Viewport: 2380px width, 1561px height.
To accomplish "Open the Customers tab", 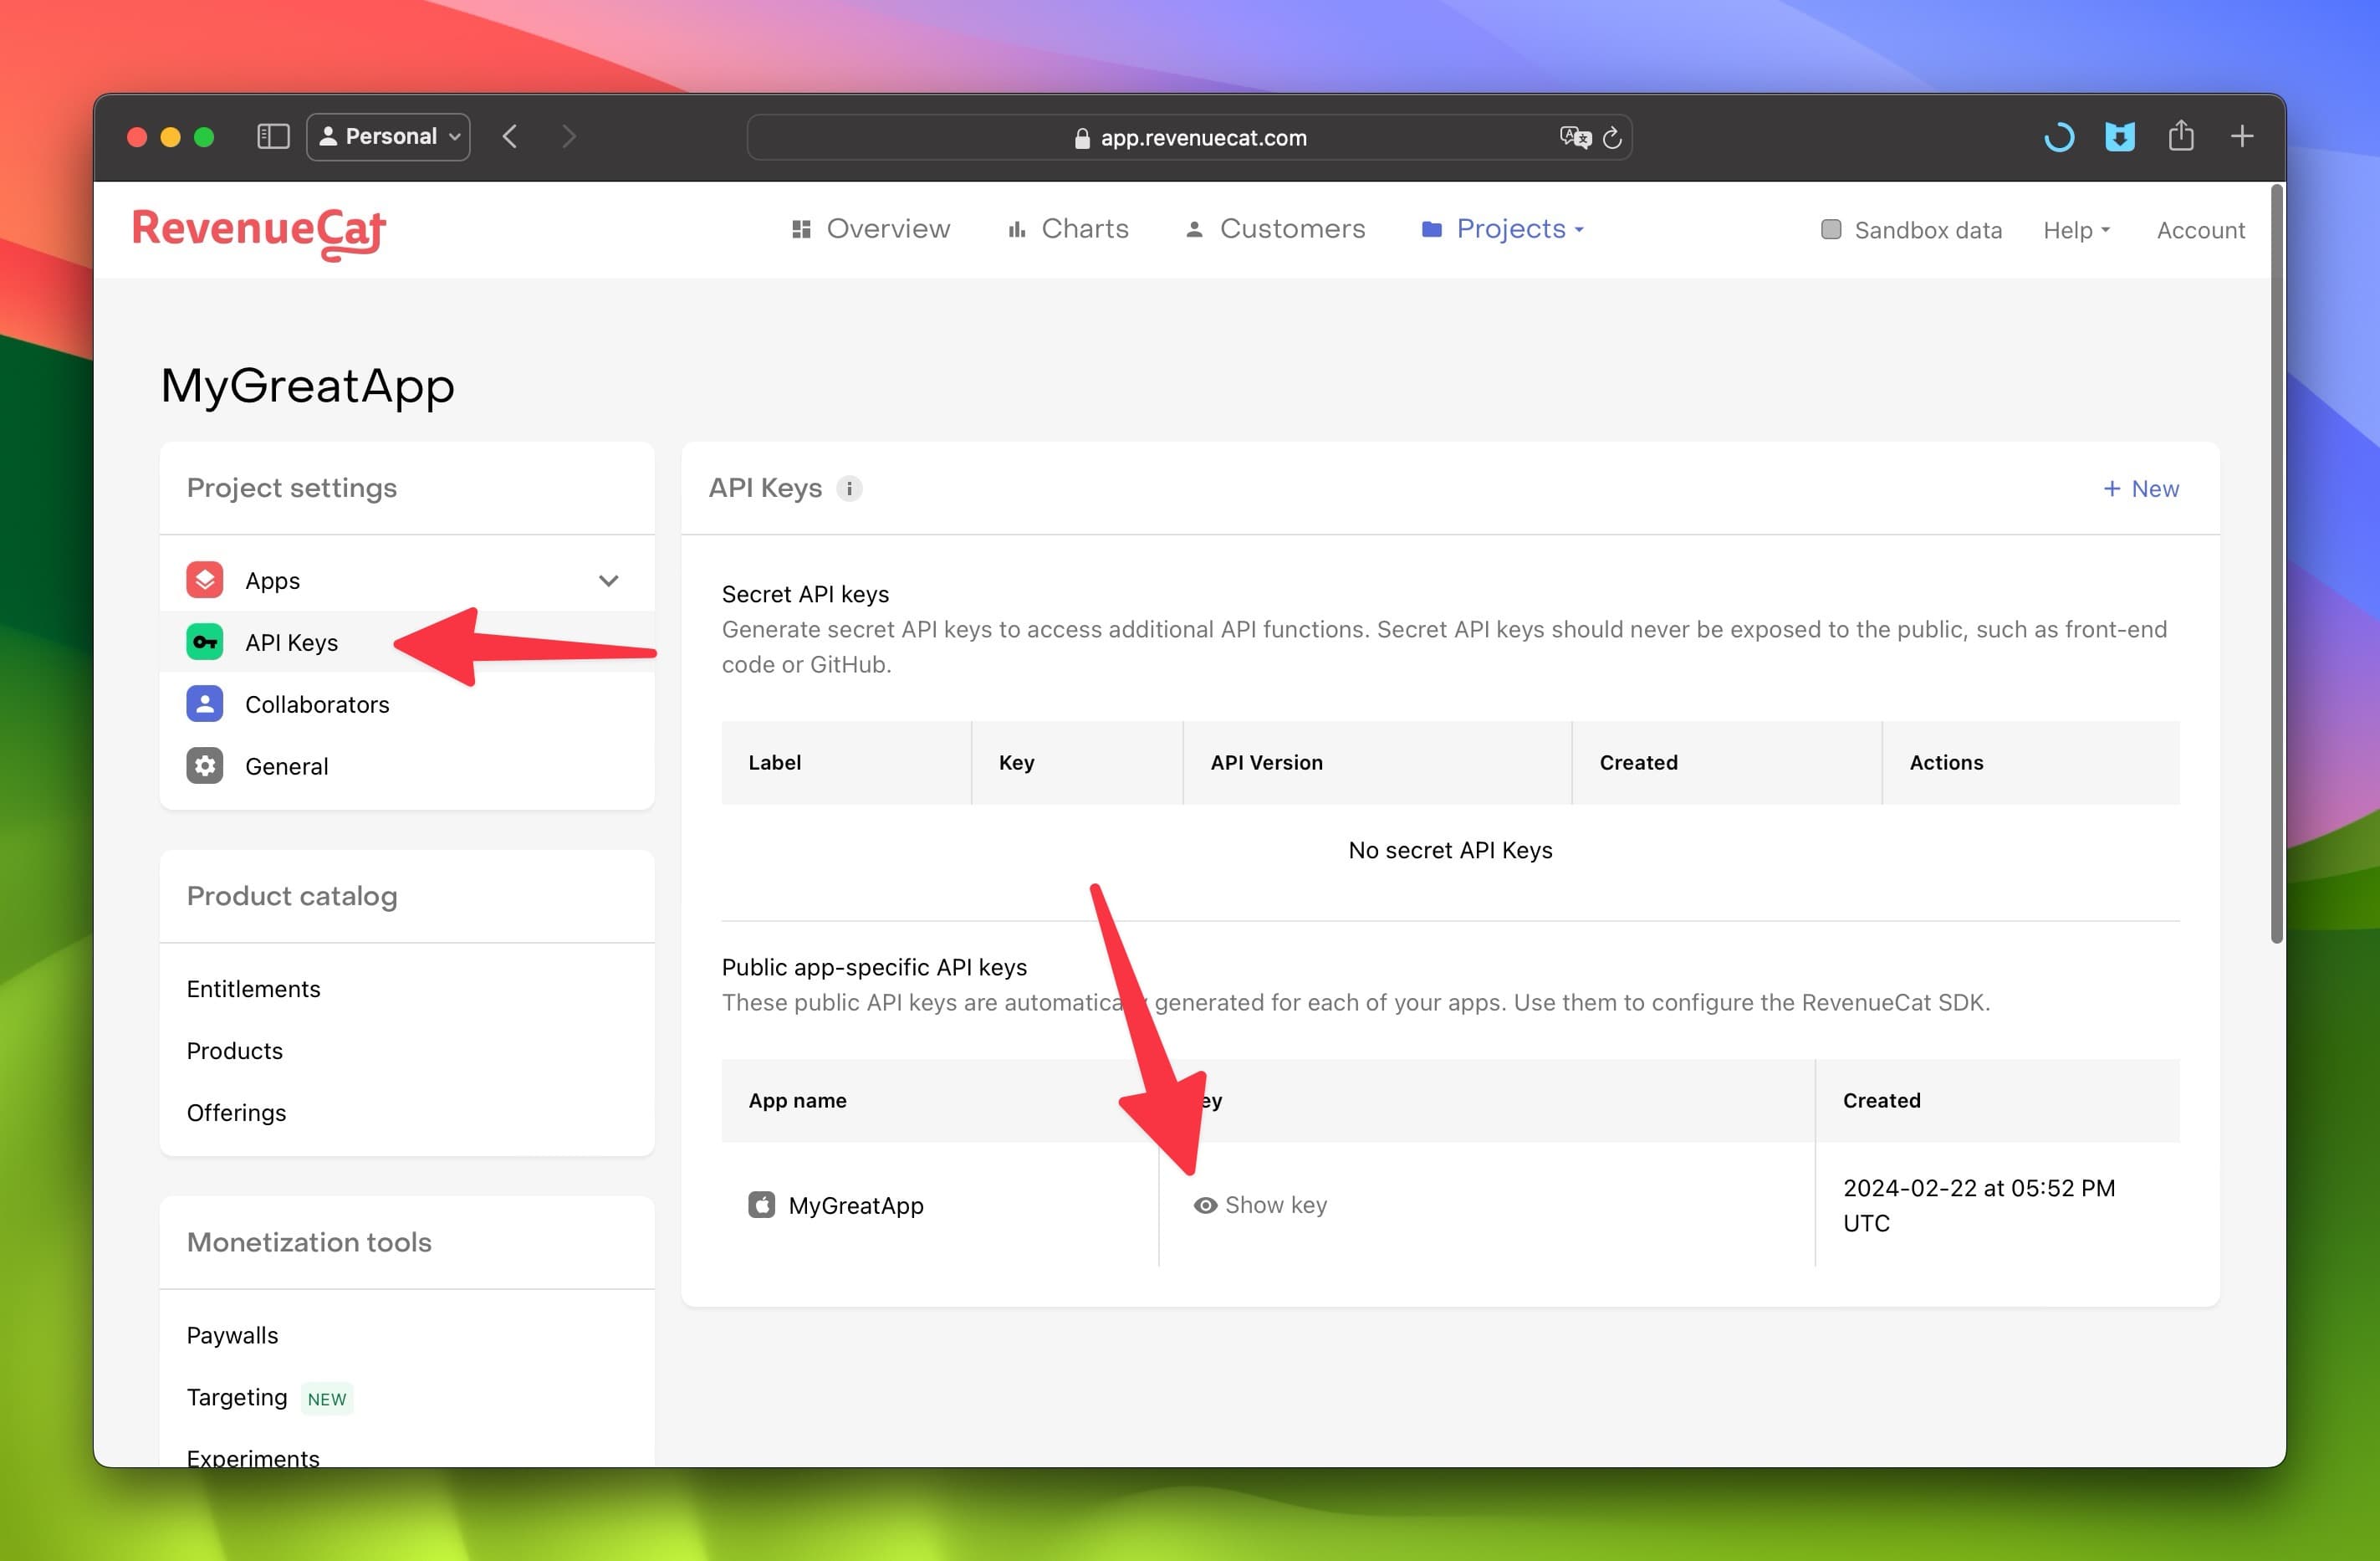I will coord(1275,229).
